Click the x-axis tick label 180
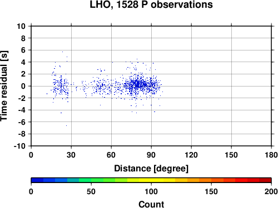The image size is (278, 208). (x=271, y=155)
